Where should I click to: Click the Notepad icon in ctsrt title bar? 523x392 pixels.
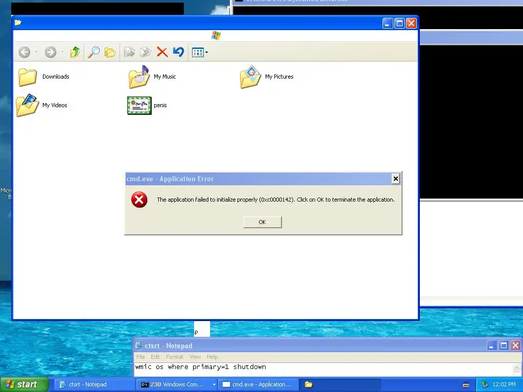[138, 346]
